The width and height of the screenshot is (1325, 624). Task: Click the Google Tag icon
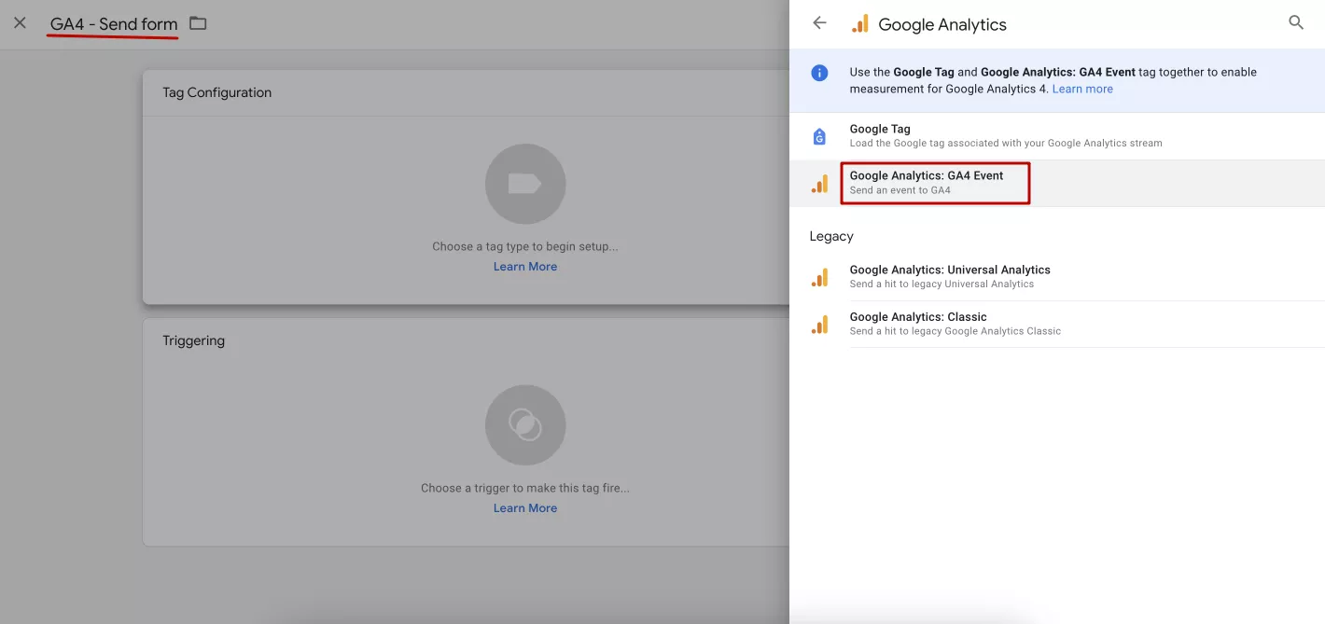point(819,137)
